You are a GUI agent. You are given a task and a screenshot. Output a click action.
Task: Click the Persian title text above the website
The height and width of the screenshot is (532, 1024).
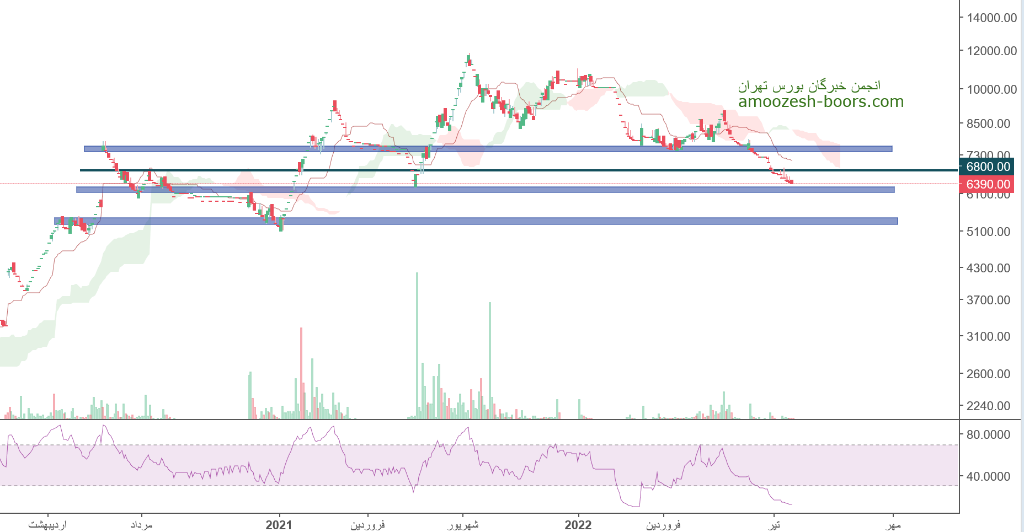click(x=809, y=86)
